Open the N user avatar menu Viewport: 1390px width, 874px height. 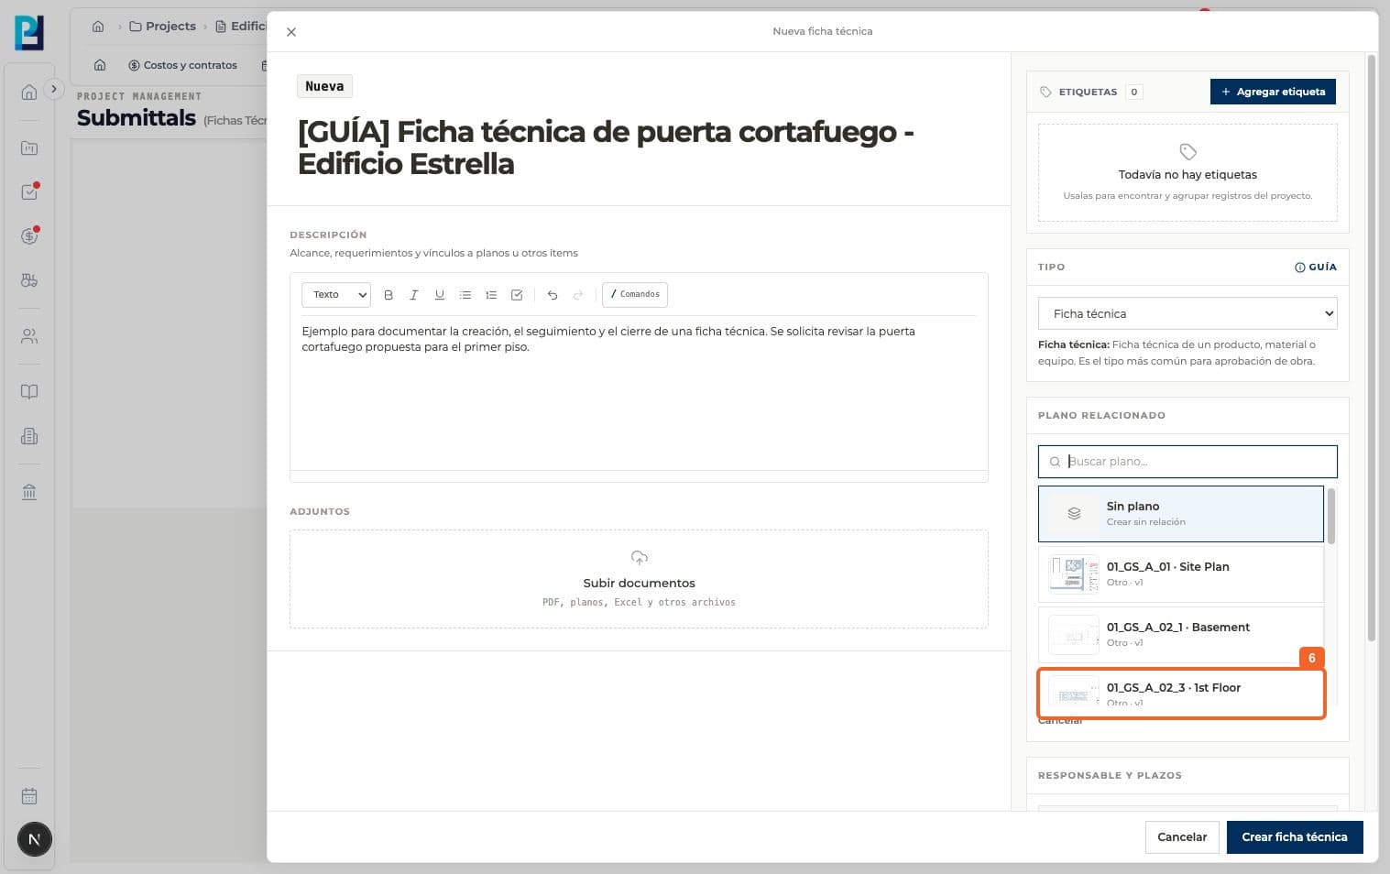[35, 839]
